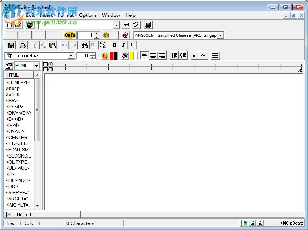Apply superscript formatting
This screenshot has height=230, width=308.
tap(194, 56)
